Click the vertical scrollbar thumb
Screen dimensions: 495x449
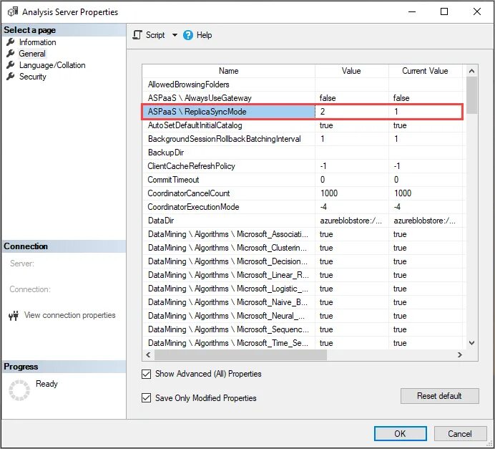click(x=471, y=95)
